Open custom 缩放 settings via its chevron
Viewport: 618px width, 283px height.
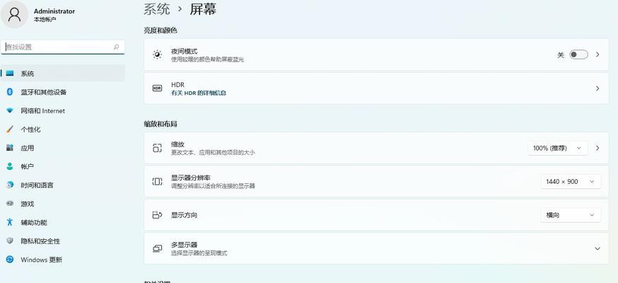[597, 148]
